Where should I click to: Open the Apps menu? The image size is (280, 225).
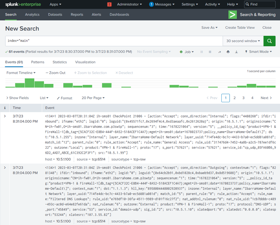tap(55, 4)
